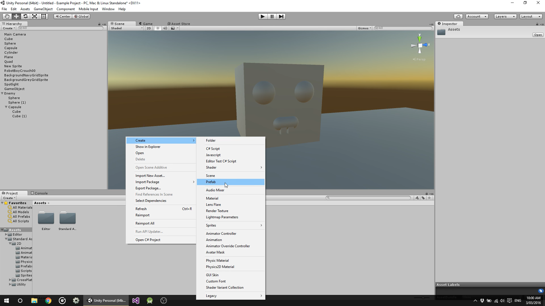
Task: Select Animator Controller entry
Action: (231, 234)
